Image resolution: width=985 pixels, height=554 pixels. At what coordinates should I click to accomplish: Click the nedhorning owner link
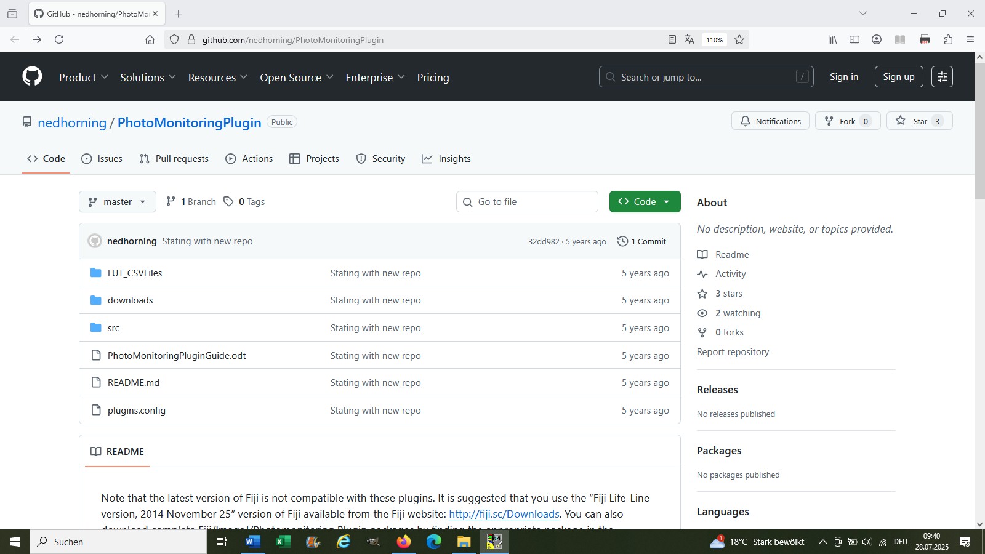(72, 122)
